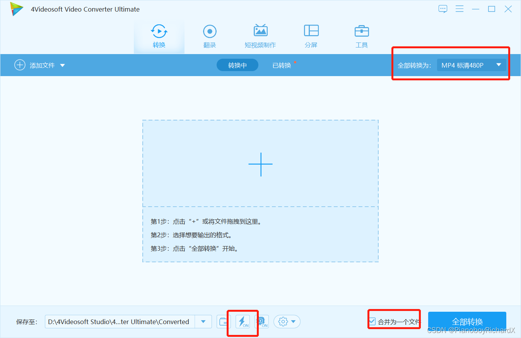Image resolution: width=521 pixels, height=338 pixels.
Task: Open the MP4 标清480P output format dropdown
Action: (x=471, y=65)
